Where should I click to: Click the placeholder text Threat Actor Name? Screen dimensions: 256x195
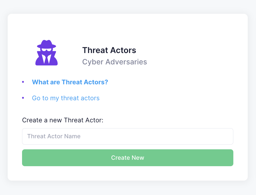[x=54, y=136]
